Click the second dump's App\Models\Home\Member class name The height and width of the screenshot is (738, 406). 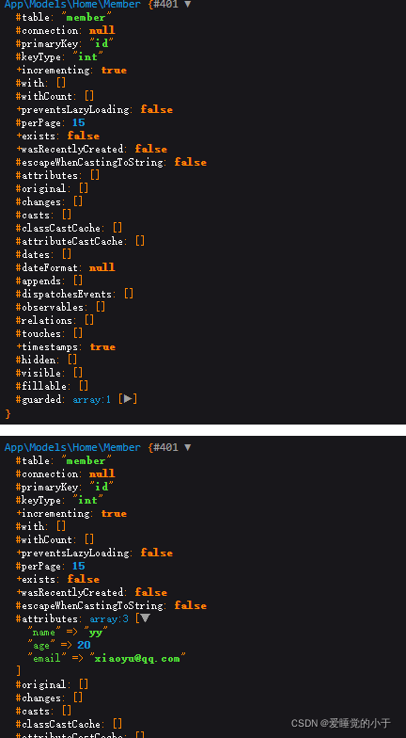pyautogui.click(x=73, y=447)
